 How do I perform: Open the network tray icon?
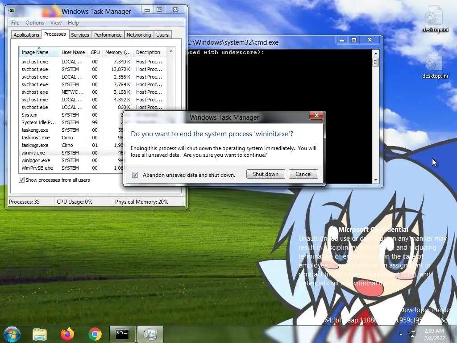tap(412, 335)
